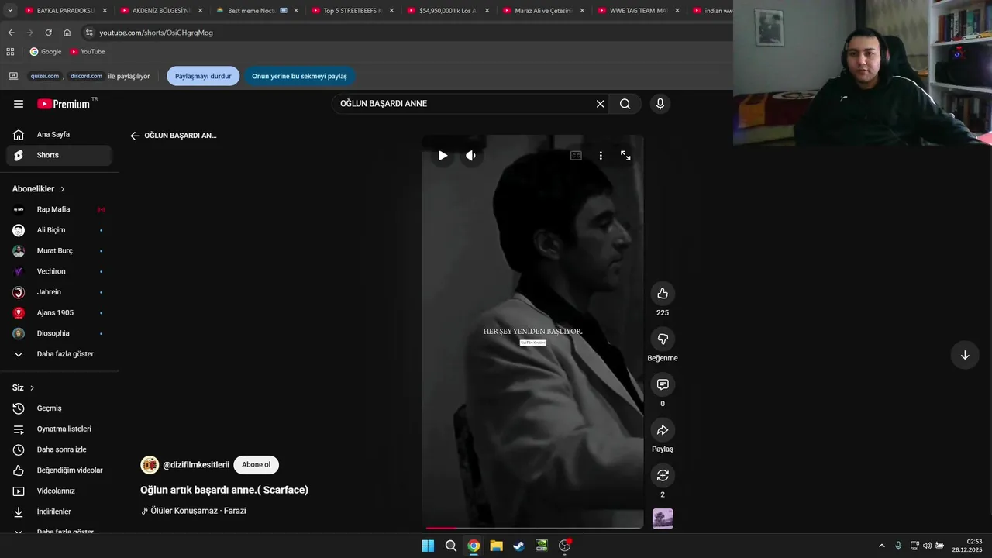Viewport: 992px width, 558px height.
Task: Switch to AKDENİZ BÖLGESİ tab
Action: pos(162,11)
